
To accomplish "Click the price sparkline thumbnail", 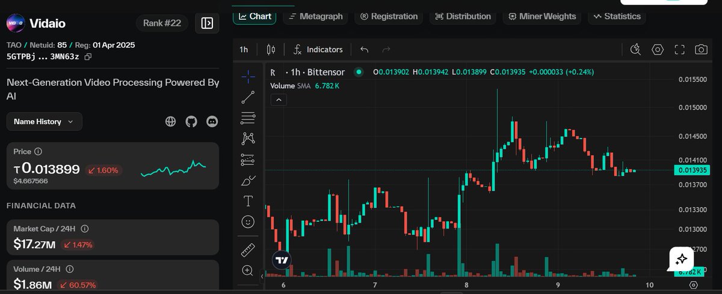I will click(x=173, y=169).
